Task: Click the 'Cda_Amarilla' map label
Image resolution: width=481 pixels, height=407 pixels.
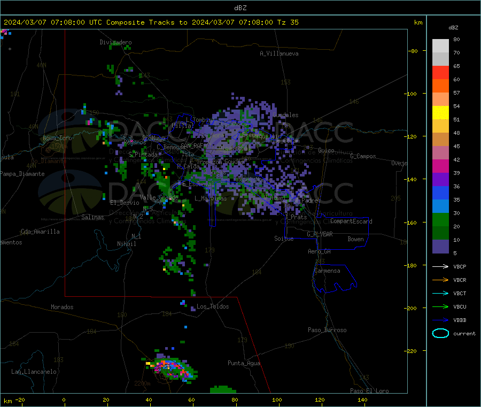Action: pos(40,232)
